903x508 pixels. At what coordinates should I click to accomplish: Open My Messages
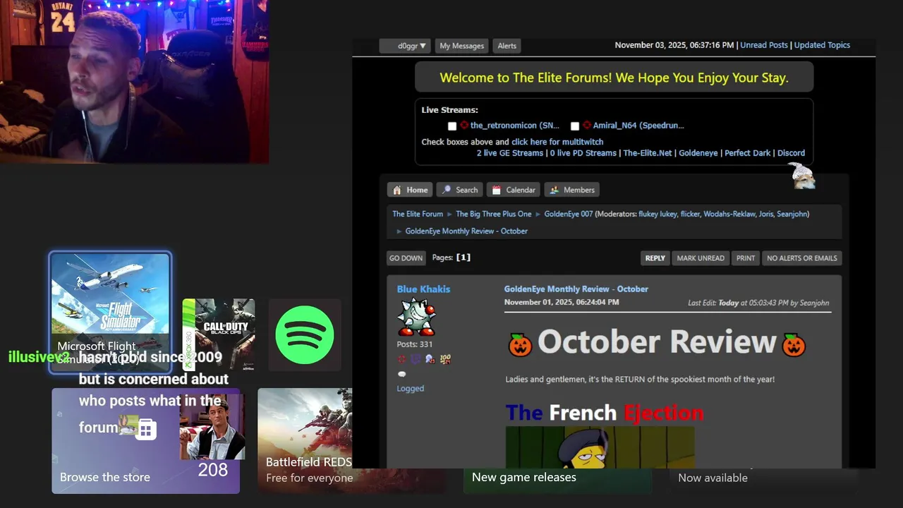click(462, 46)
